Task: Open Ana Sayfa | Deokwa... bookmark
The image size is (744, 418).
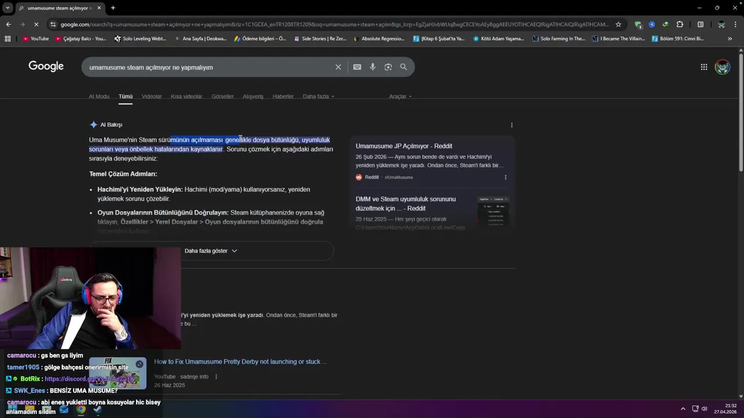Action: (x=200, y=39)
